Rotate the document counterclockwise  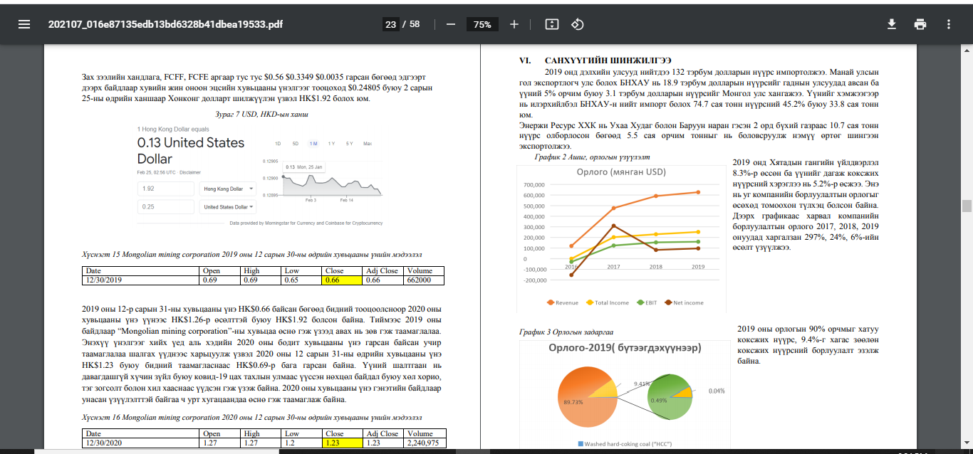(x=578, y=24)
